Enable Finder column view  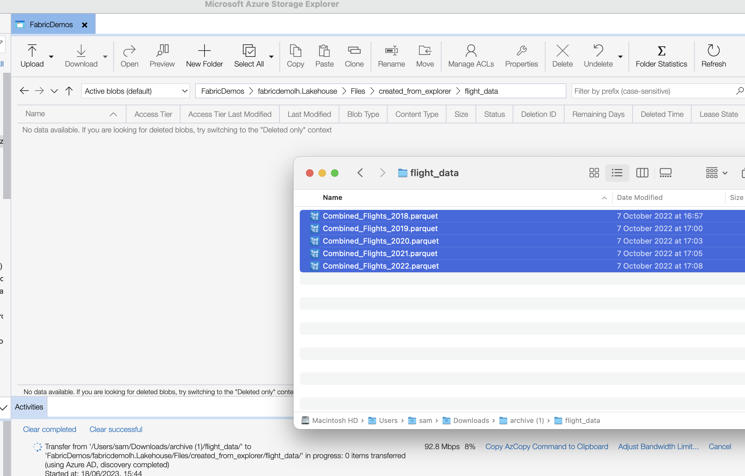coord(642,173)
